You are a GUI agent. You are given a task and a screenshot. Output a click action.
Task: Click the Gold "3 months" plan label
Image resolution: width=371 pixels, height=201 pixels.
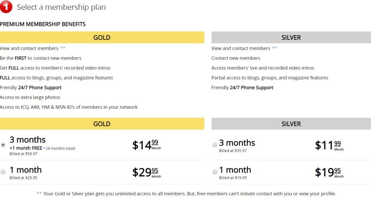pyautogui.click(x=28, y=140)
